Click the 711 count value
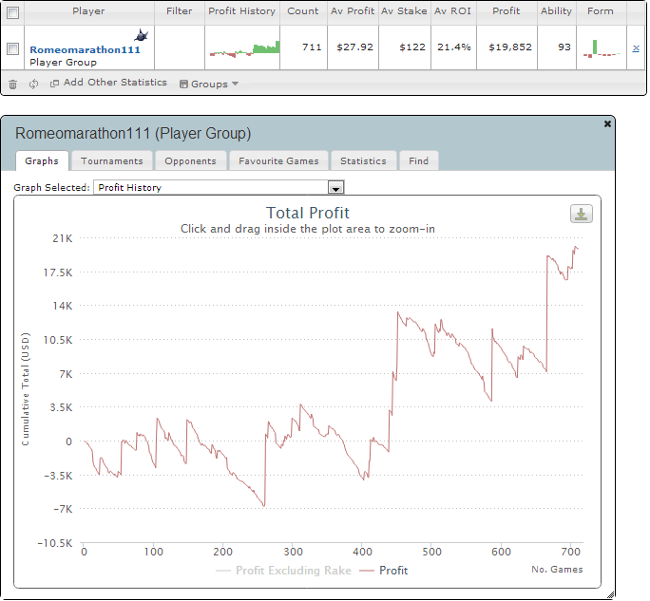Screen dimensions: 650x601 click(312, 47)
